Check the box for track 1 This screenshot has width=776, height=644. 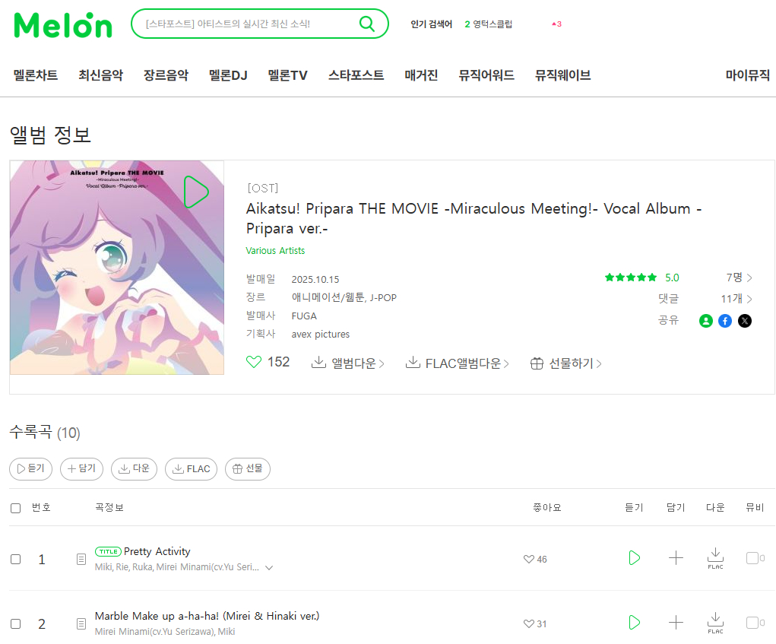tap(16, 560)
